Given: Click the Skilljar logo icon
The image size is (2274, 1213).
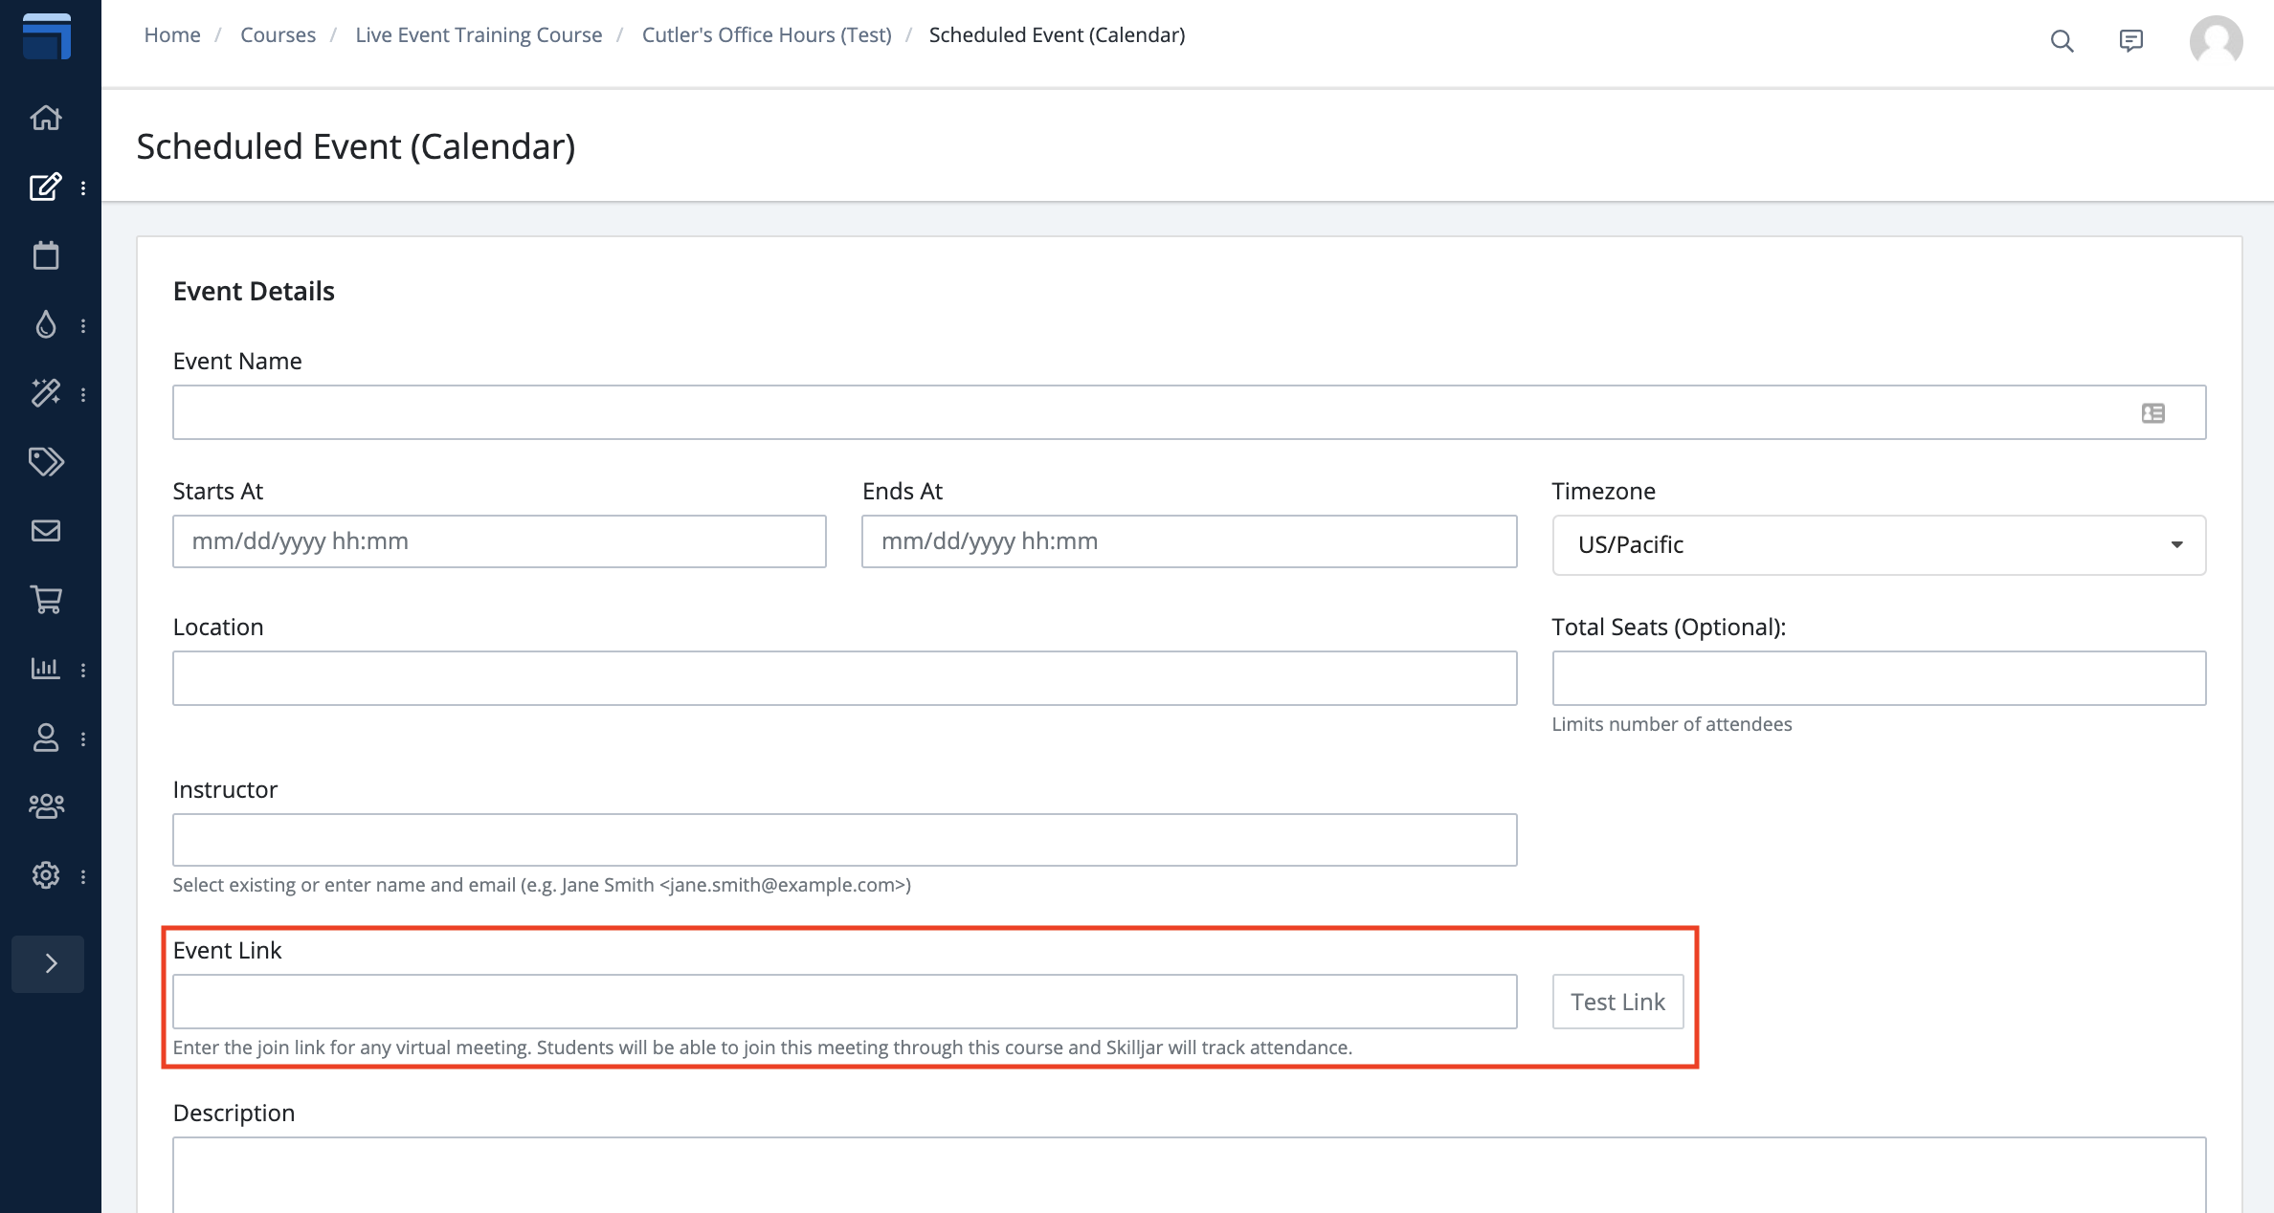Looking at the screenshot, I should coord(47,36).
